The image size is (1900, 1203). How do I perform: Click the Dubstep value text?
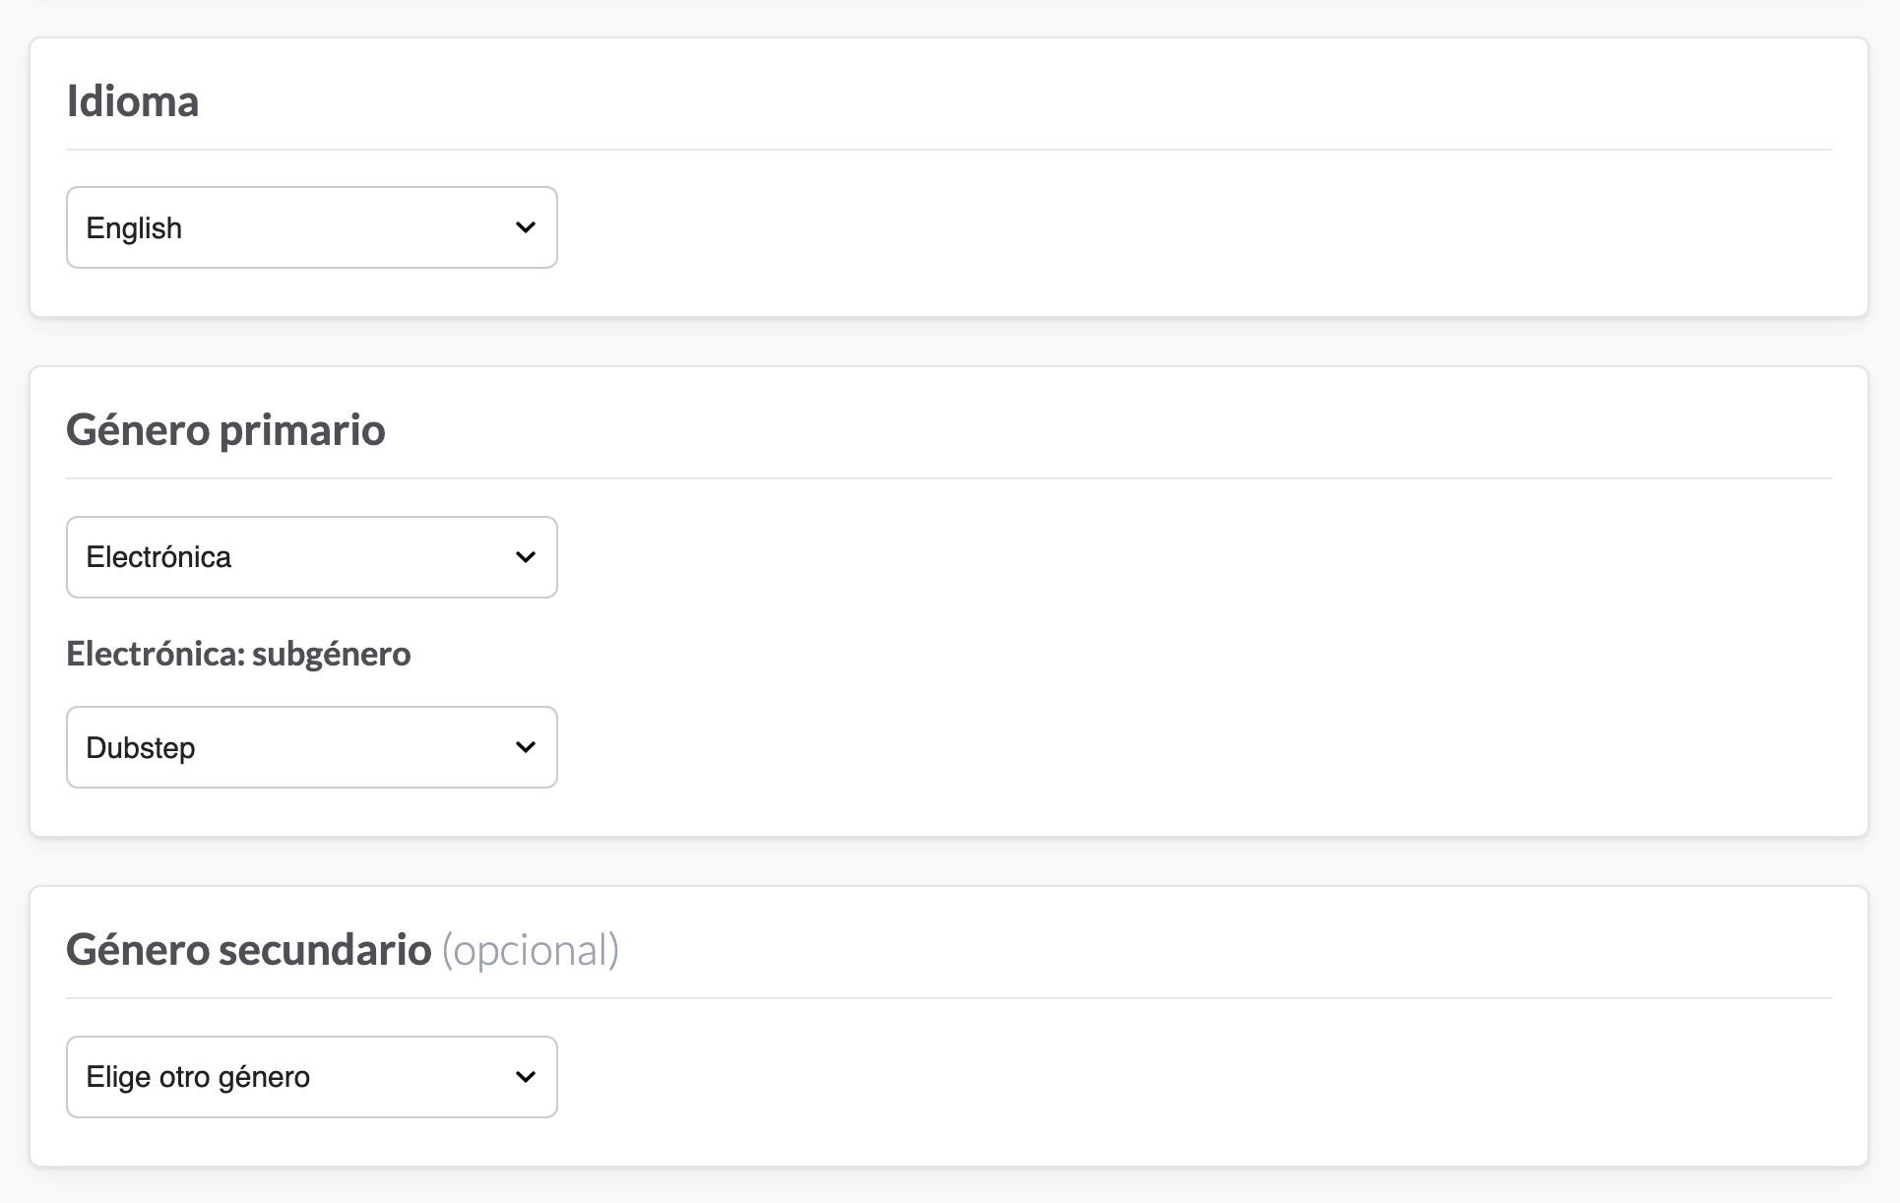pos(141,748)
